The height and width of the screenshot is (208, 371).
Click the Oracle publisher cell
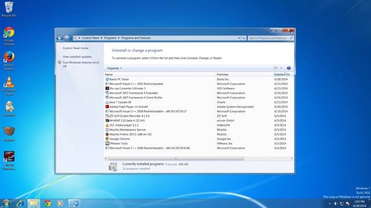221,102
